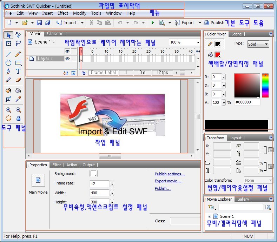
Task: Toggle visibility eye for Layer 1
Action: pos(67,59)
